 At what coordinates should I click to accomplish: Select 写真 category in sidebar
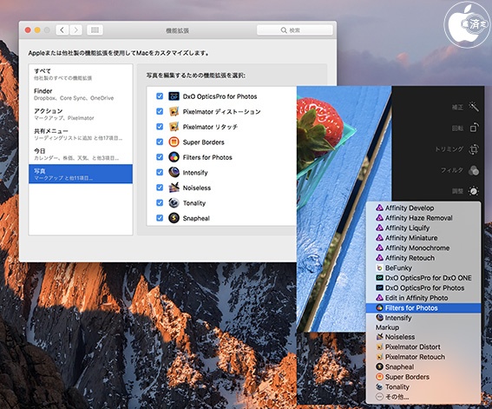coord(81,174)
